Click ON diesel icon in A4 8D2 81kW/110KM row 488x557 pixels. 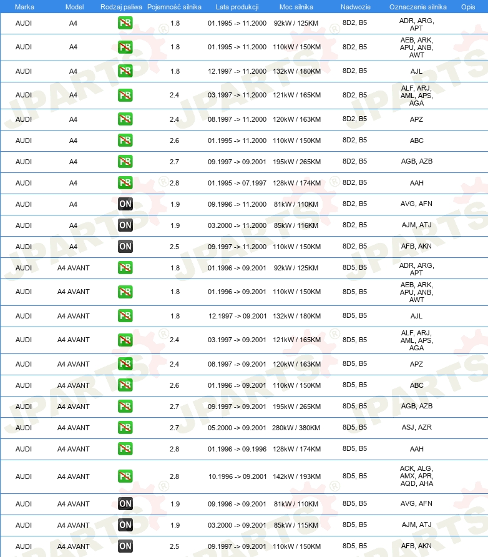click(x=125, y=204)
